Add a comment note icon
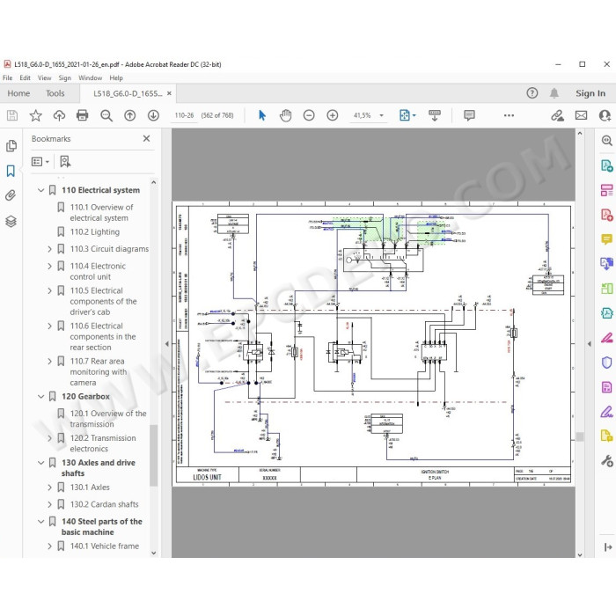616x616 pixels. pos(469,115)
